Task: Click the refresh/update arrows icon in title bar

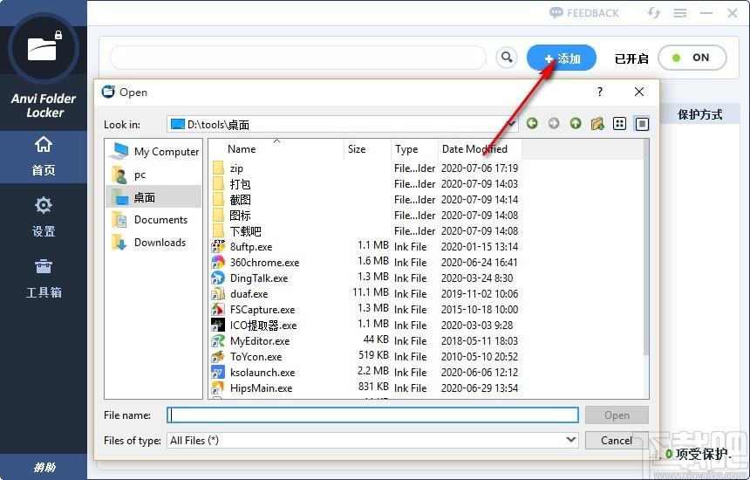Action: tap(653, 13)
